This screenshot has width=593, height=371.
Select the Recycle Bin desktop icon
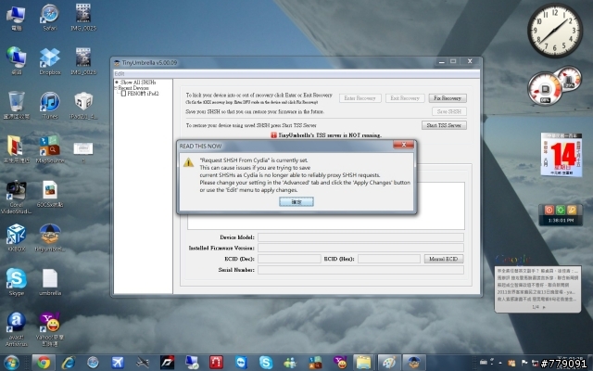17,106
